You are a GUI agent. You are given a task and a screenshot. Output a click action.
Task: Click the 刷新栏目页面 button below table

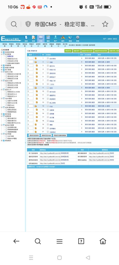click(46, 135)
